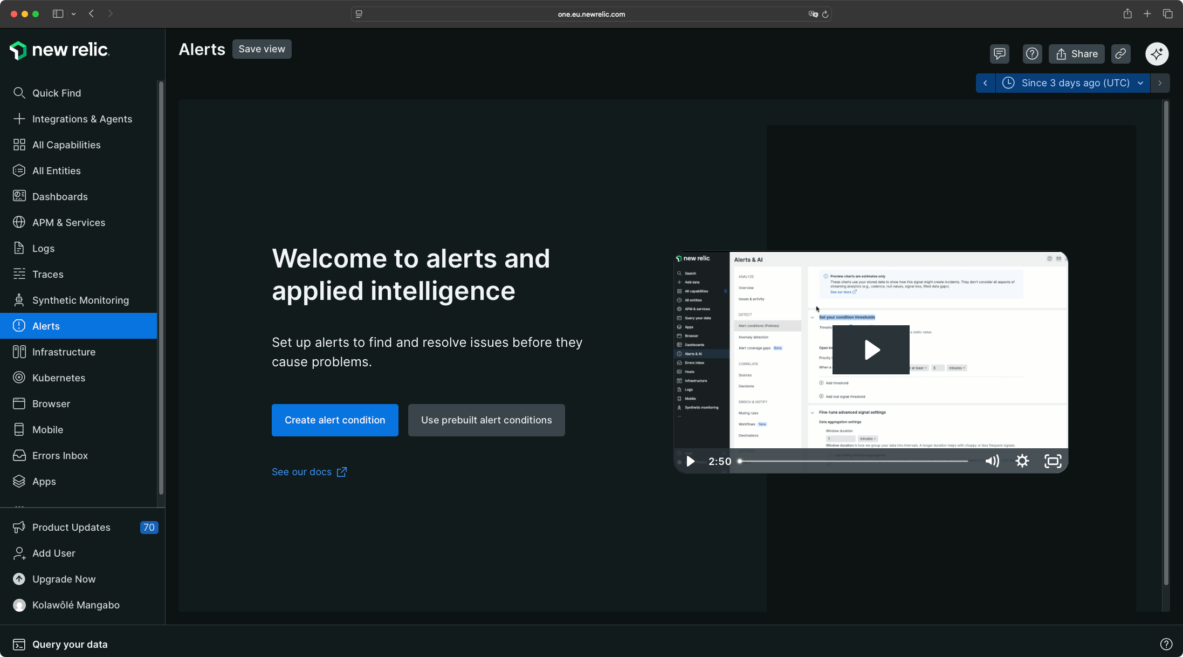Open the Since 3 days ago time picker

tap(1072, 83)
